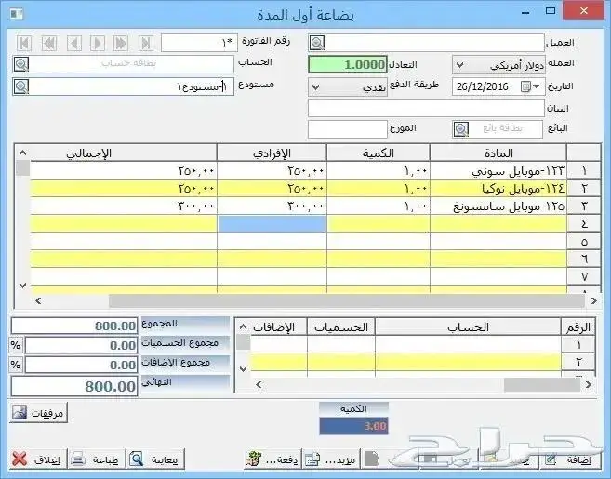
Task: Close the form with إغلاق button
Action: pos(38,459)
